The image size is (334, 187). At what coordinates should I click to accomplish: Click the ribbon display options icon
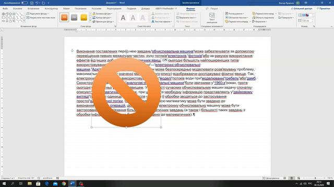(306, 3)
